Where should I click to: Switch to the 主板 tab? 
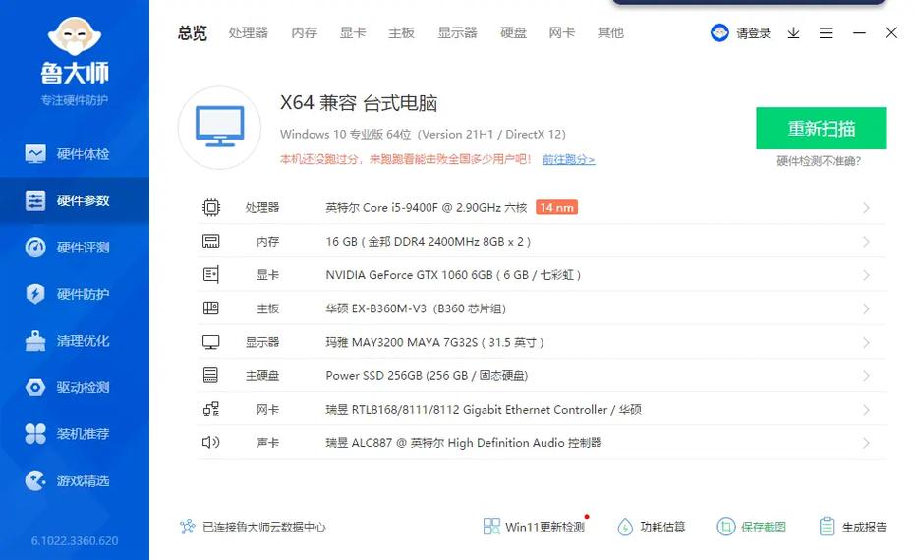(401, 33)
